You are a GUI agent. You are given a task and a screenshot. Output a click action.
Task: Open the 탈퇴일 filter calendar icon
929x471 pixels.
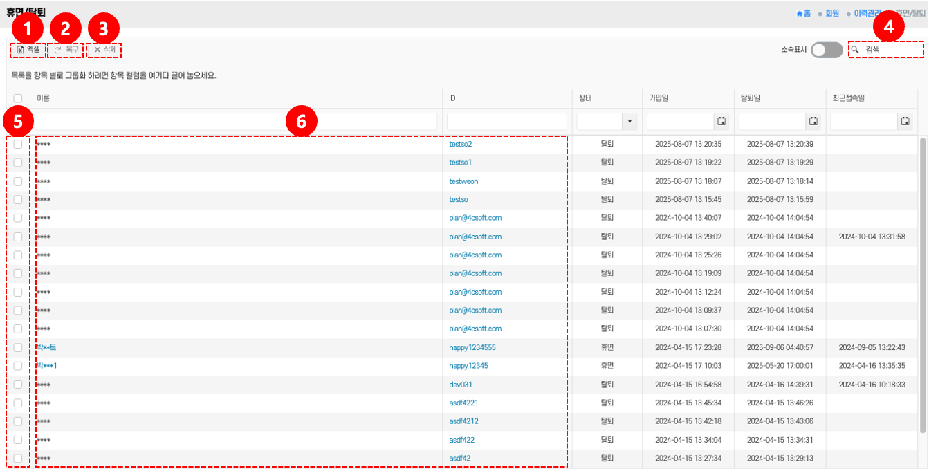813,122
